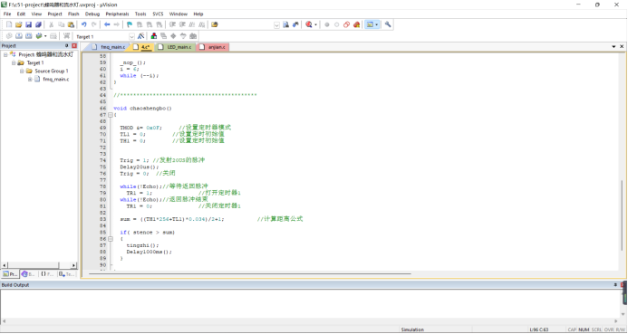Image resolution: width=628 pixels, height=334 pixels.
Task: Click the Paste clipboard icon
Action: pos(71,24)
